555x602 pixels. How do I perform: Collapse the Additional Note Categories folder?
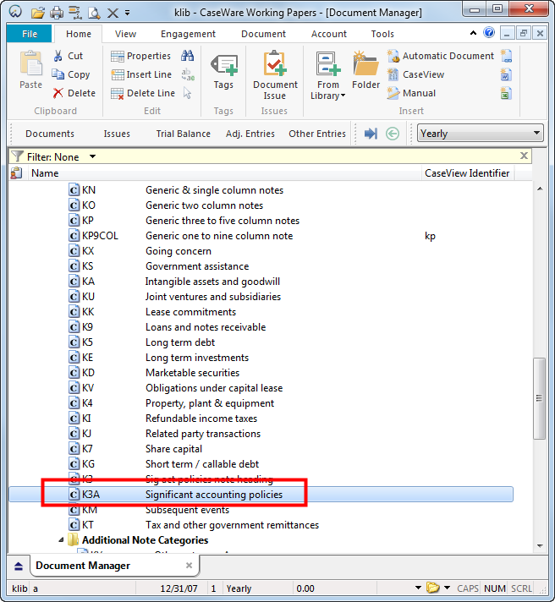point(61,540)
